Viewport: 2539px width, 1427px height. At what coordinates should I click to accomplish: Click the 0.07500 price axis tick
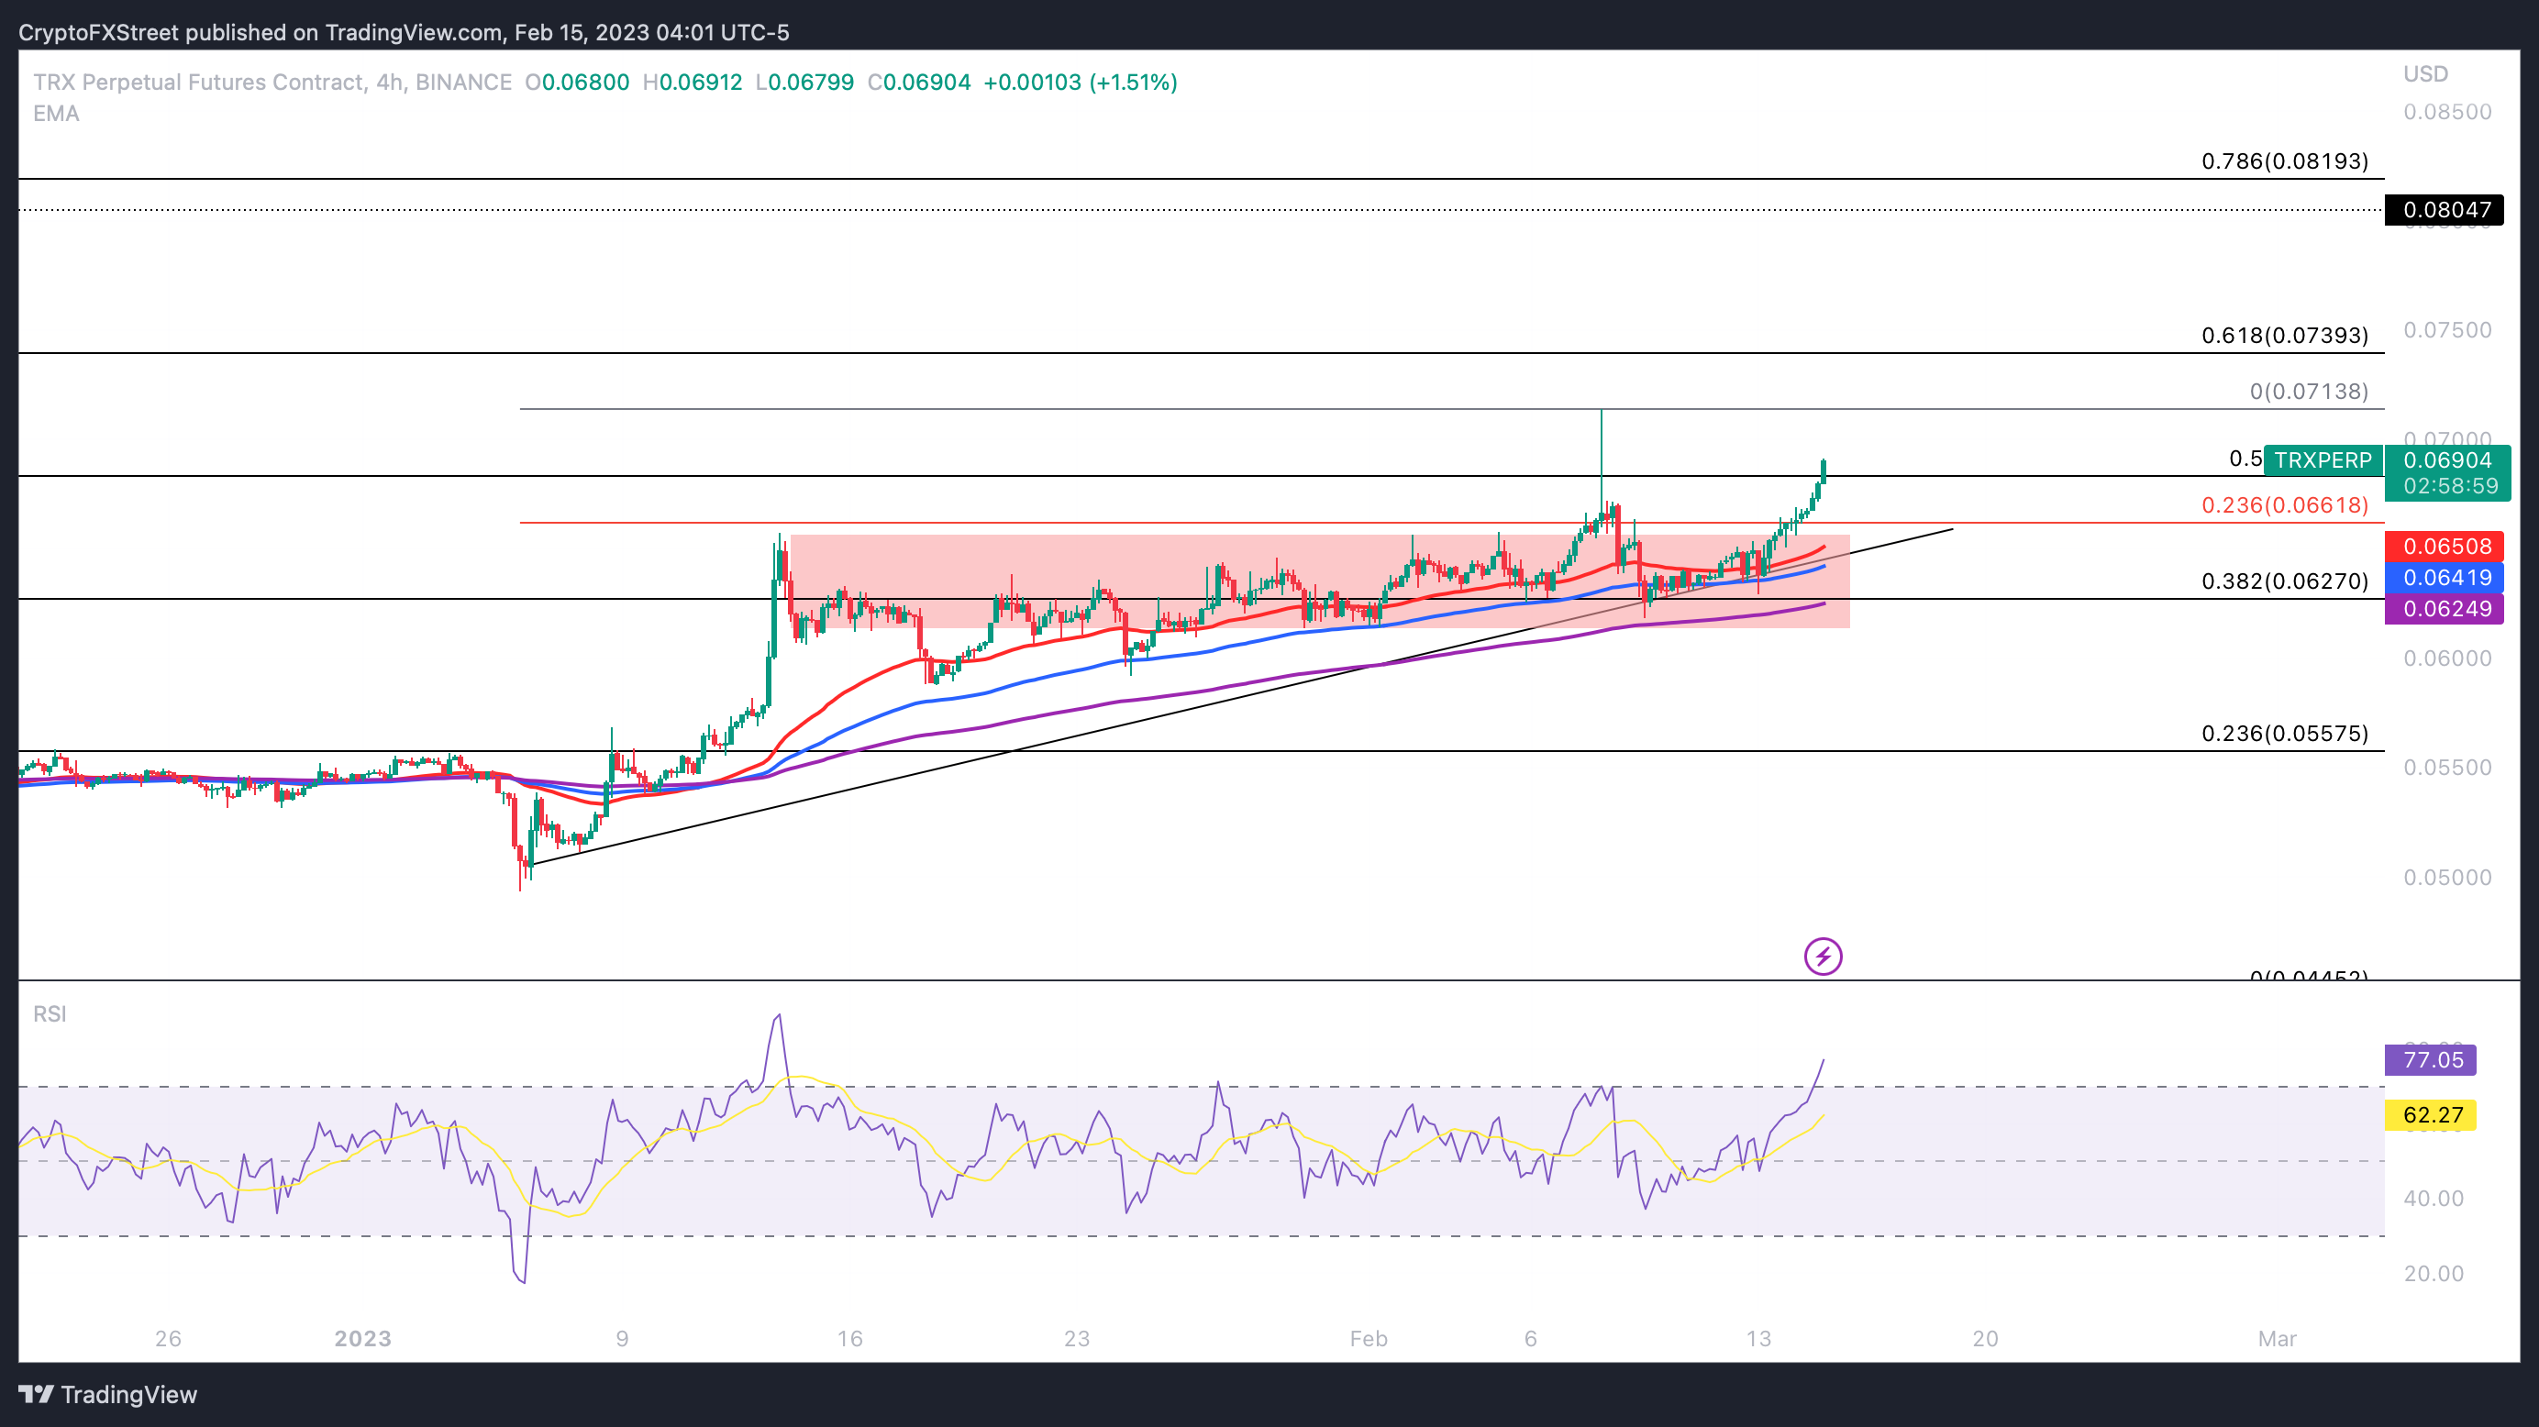[x=2446, y=330]
